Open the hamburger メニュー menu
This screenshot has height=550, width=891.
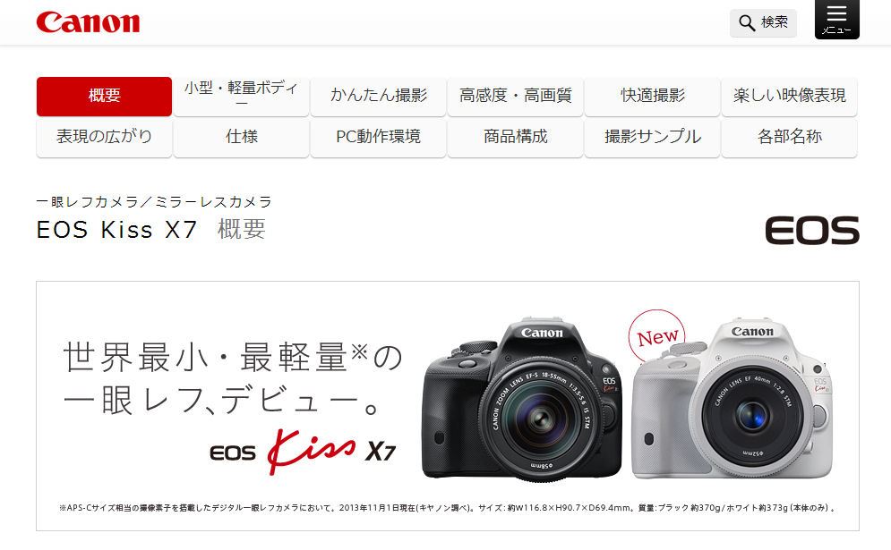click(836, 20)
